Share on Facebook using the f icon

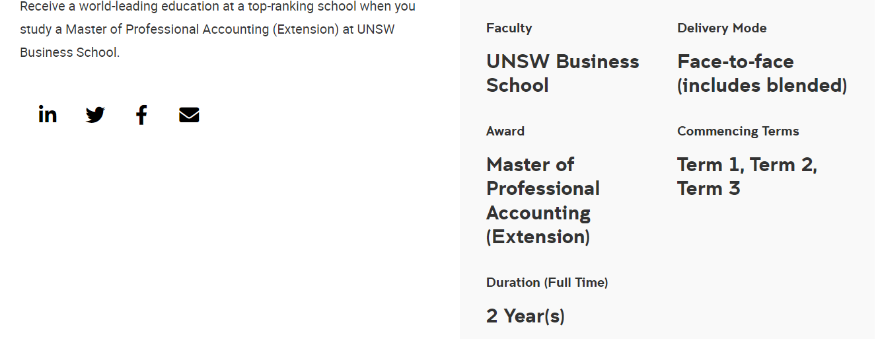click(x=141, y=115)
